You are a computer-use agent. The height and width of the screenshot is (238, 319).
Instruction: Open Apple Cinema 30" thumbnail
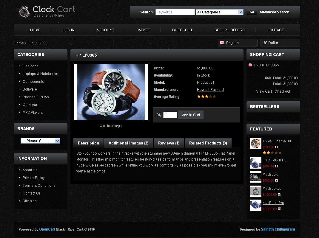click(x=256, y=144)
